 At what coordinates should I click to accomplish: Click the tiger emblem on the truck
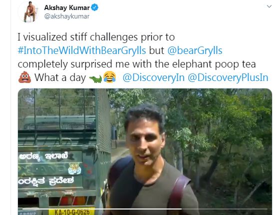point(74,169)
